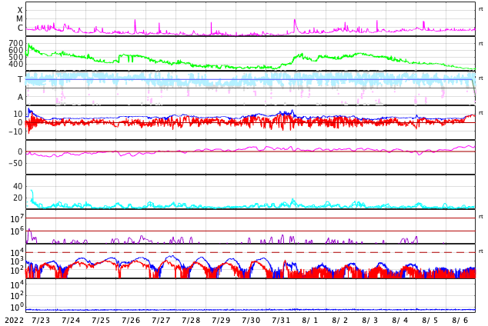Select the 40 tick on the cyan plot axis
488x326 pixels.
pos(18,186)
